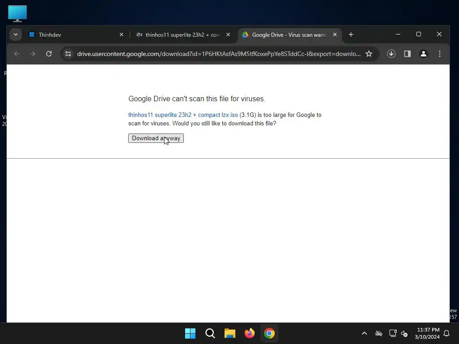
Task: Bookmark this page with the star icon
Action: click(369, 54)
